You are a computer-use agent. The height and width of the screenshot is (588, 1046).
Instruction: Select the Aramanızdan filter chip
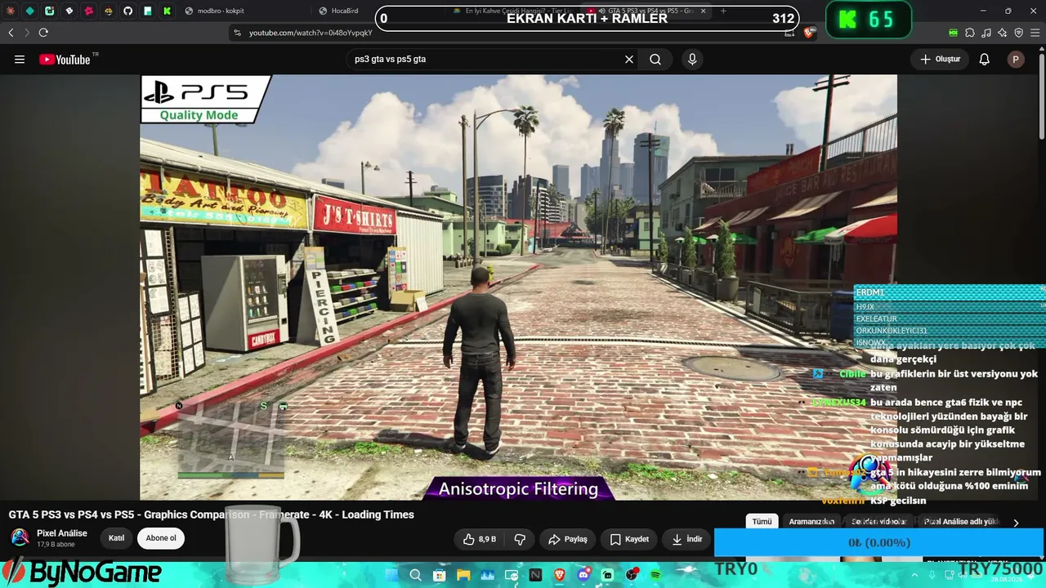(811, 522)
